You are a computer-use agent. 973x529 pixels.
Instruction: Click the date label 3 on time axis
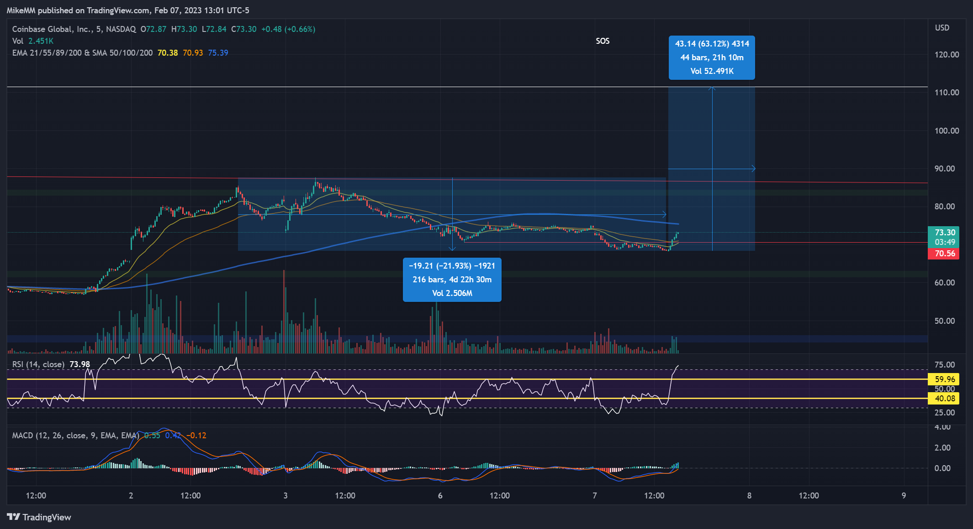[x=286, y=496]
